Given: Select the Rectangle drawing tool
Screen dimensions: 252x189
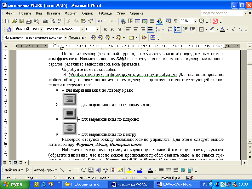Looking at the screenshot, I should pos(76,170).
